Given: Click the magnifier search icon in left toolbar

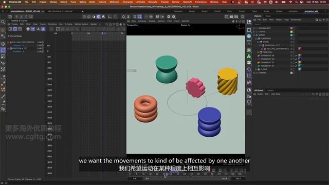Looking at the screenshot, I should click(3, 22).
